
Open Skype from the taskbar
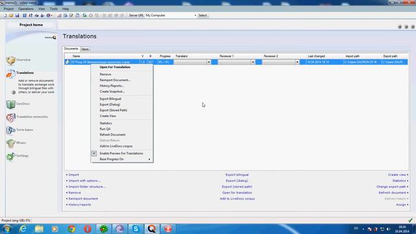136,229
